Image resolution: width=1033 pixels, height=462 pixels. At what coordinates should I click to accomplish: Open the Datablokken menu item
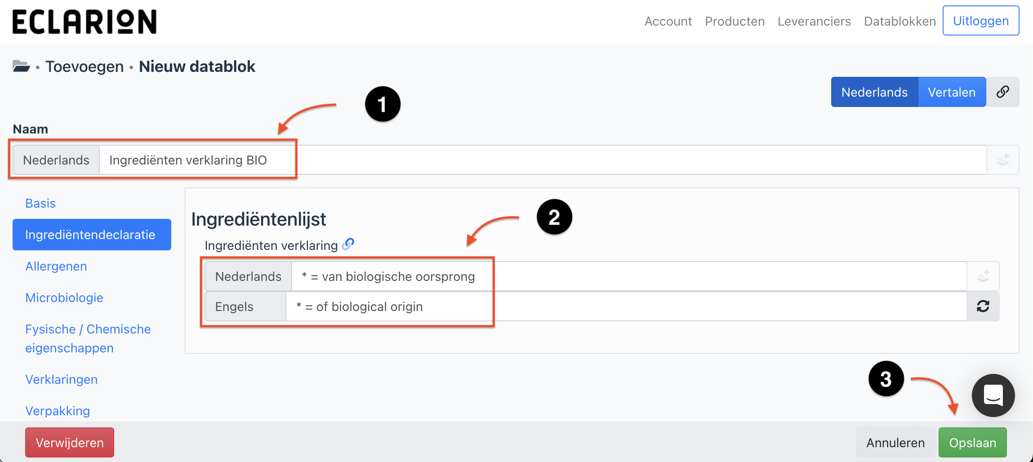[x=900, y=21]
